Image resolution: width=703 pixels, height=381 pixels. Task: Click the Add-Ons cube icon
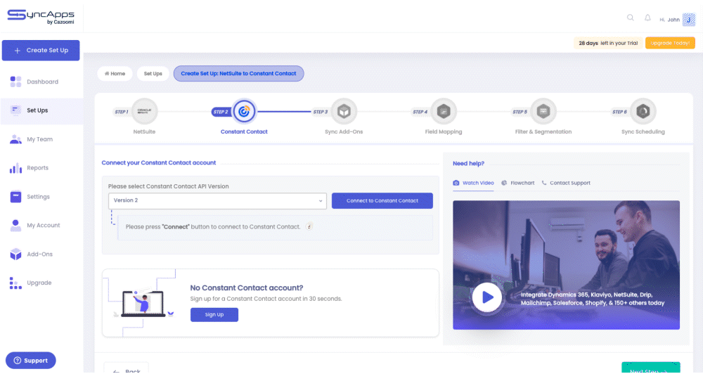click(15, 254)
